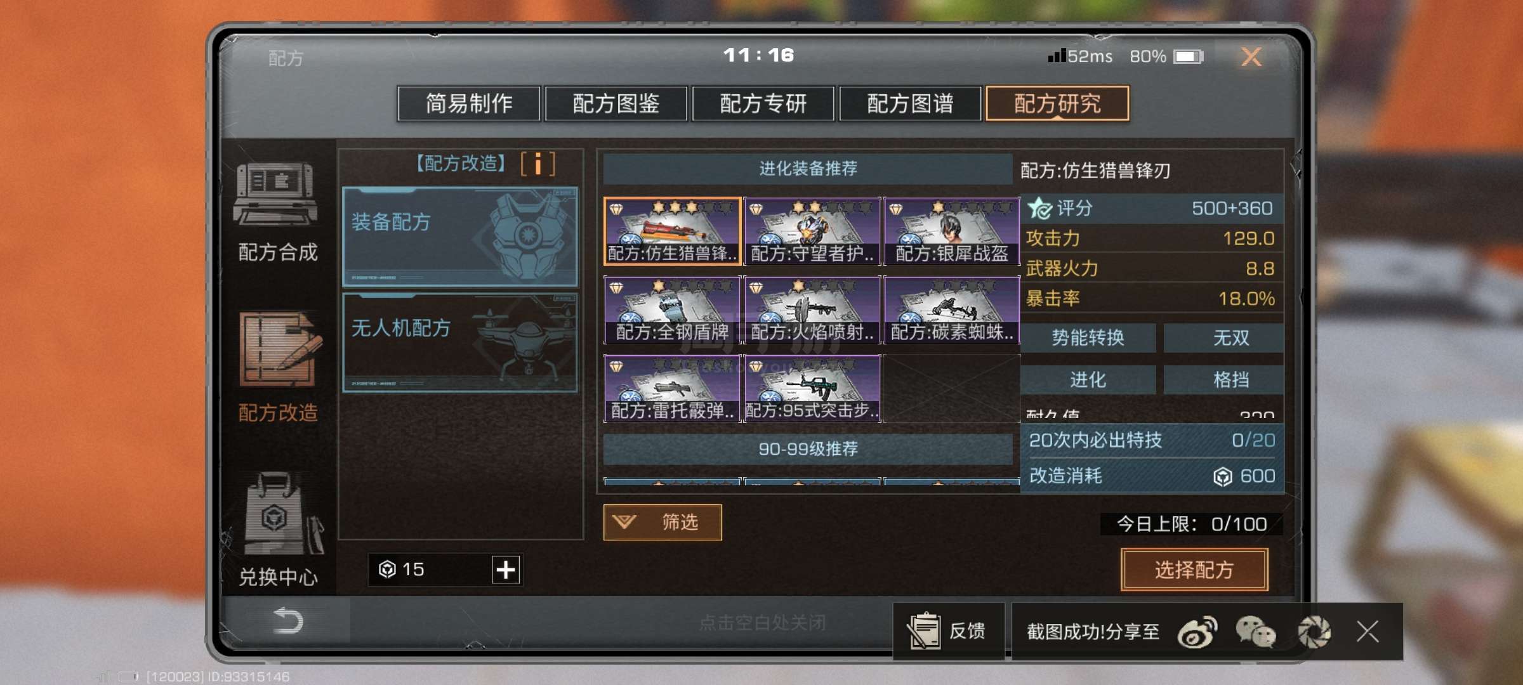Open the 配方专研 tab
The width and height of the screenshot is (1523, 685).
point(763,103)
